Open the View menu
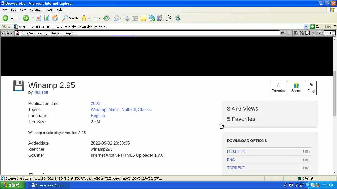The height and width of the screenshot is (189, 337). pyautogui.click(x=23, y=10)
